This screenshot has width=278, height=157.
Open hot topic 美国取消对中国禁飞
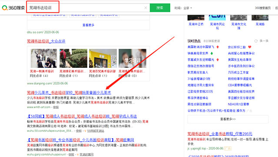coord(201,47)
